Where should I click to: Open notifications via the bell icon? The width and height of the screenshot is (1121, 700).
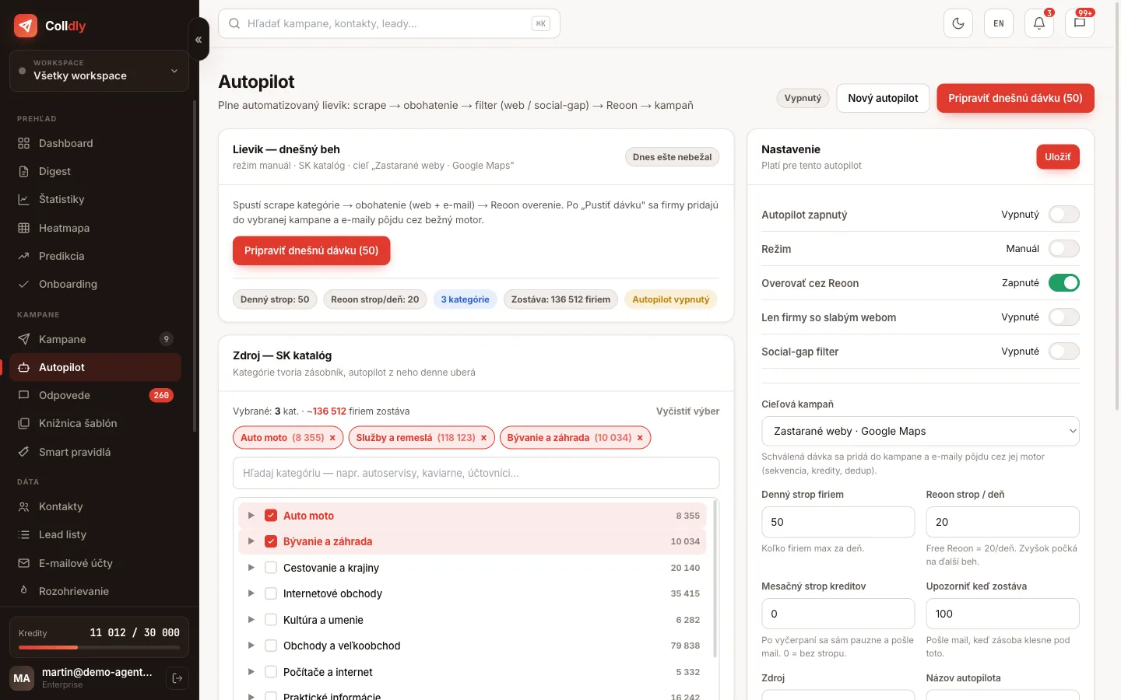(x=1039, y=23)
